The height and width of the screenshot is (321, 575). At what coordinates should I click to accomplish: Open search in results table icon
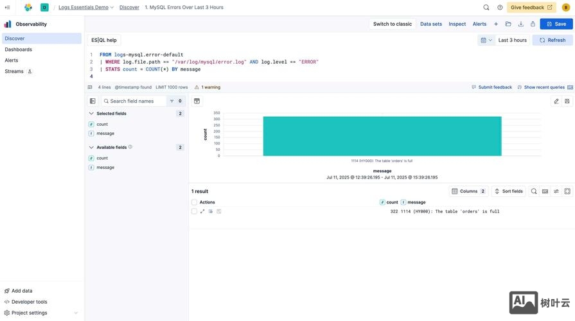[534, 191]
